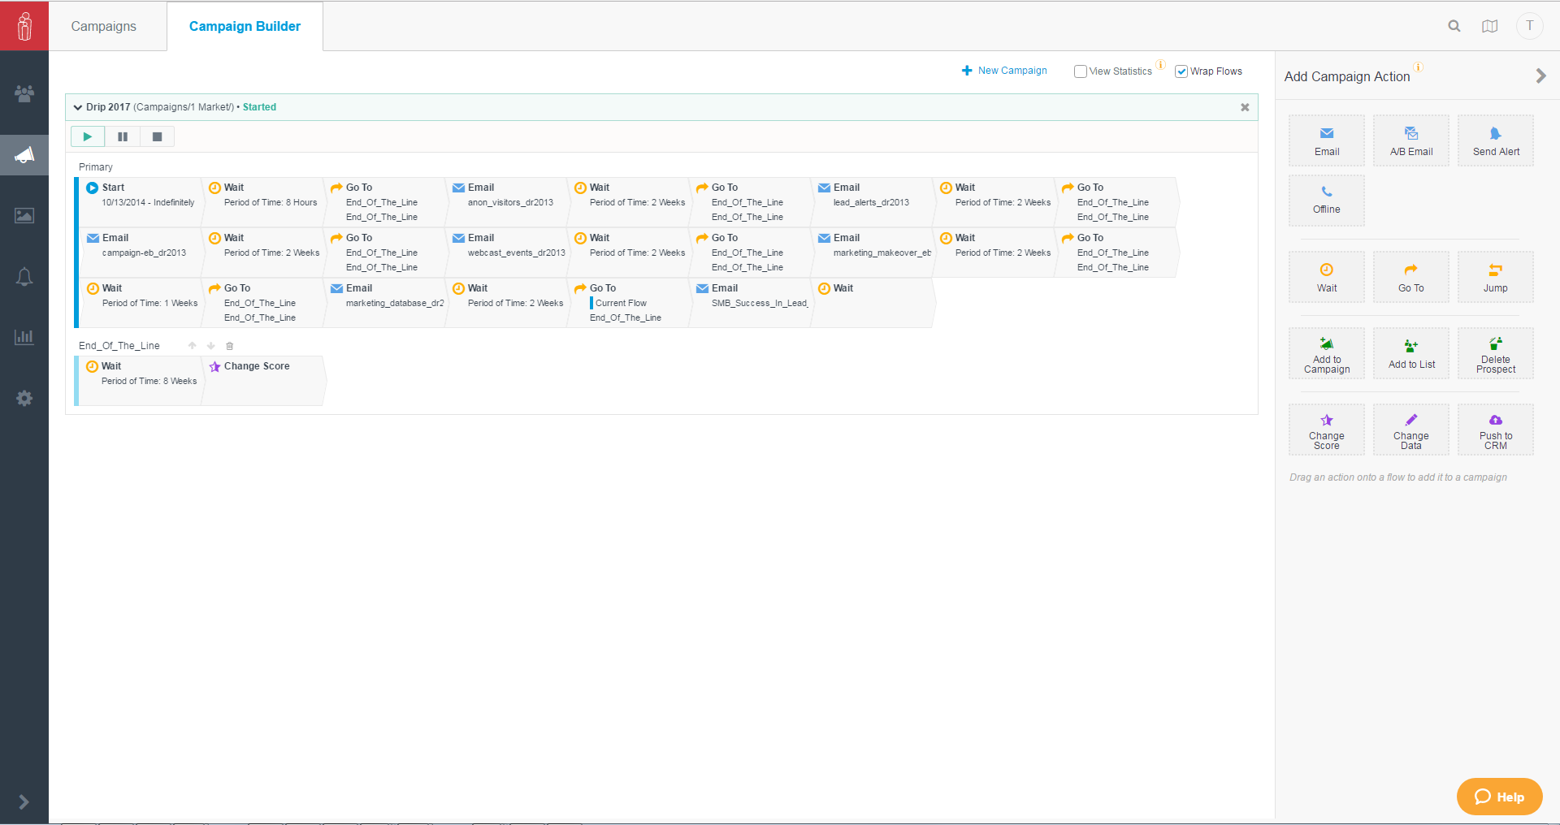Open the Campaigns megaphone icon in sidebar

tap(24, 154)
